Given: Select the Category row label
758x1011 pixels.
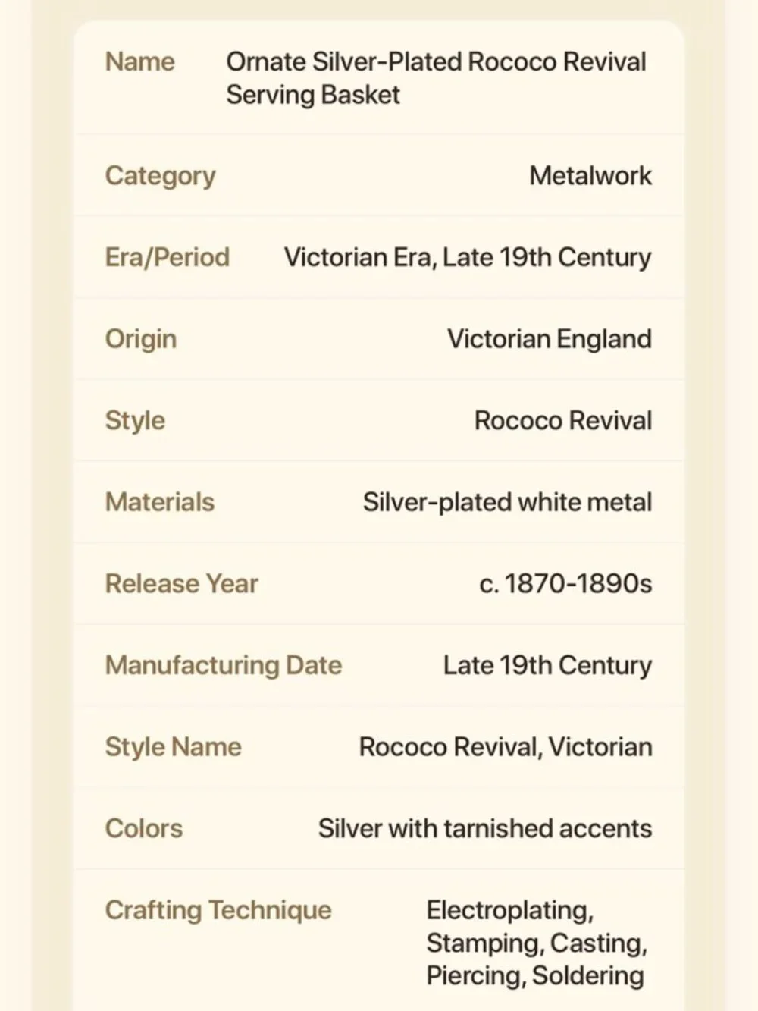Looking at the screenshot, I should [x=160, y=176].
